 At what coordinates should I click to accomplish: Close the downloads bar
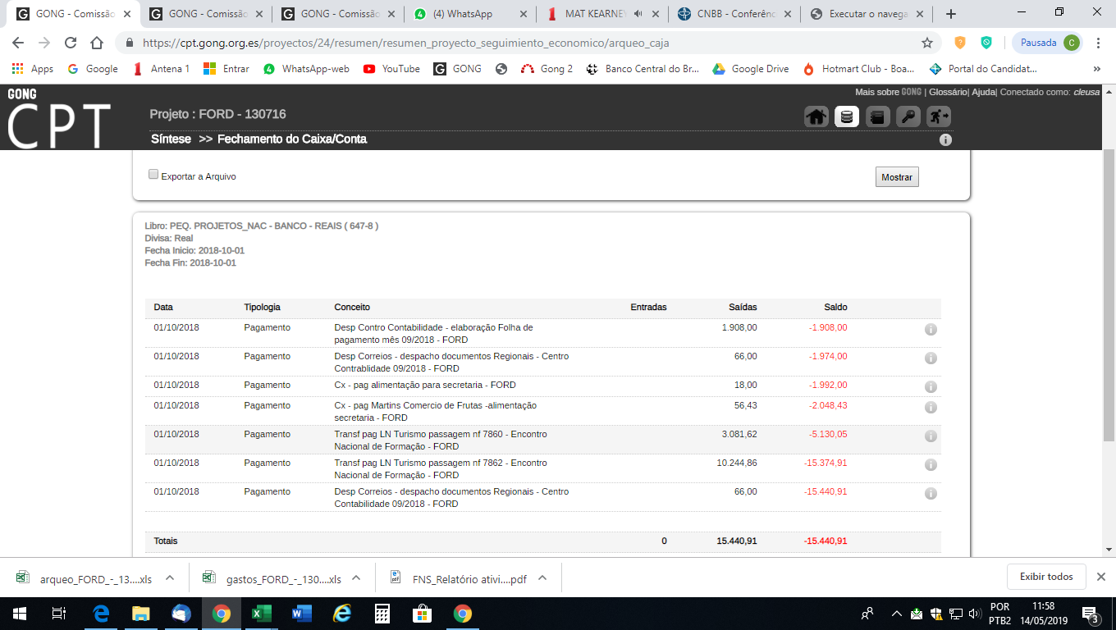1101,577
